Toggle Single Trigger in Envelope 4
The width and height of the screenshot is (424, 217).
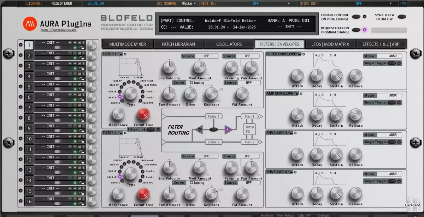pyautogui.click(x=392, y=181)
